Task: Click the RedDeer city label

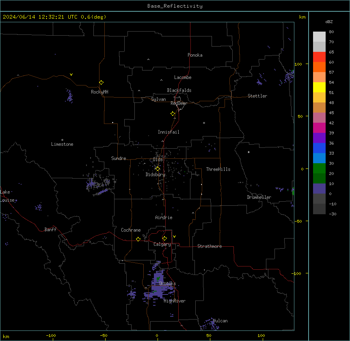Action: click(179, 103)
